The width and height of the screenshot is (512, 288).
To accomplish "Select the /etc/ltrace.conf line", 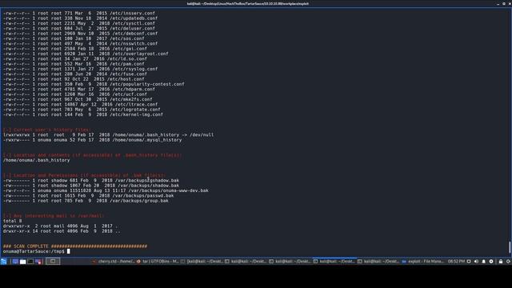I will [x=80, y=104].
